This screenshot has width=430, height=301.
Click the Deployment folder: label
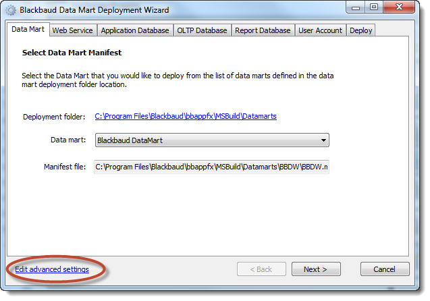pyautogui.click(x=54, y=117)
